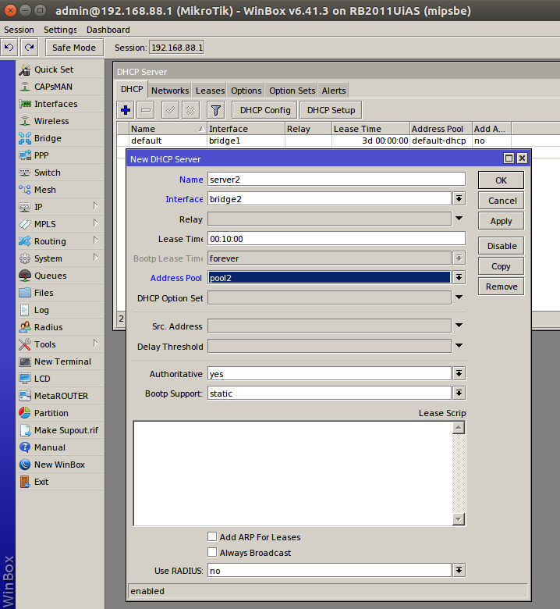
Task: Click the redo arrow icon
Action: click(29, 48)
